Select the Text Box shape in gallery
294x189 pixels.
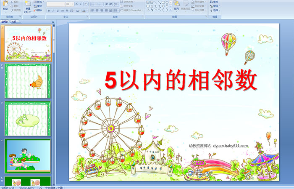point(148,2)
